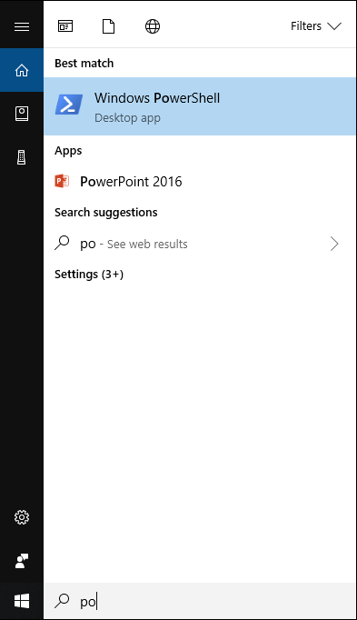The height and width of the screenshot is (620, 357).
Task: Open the Filters dropdown
Action: tap(315, 26)
